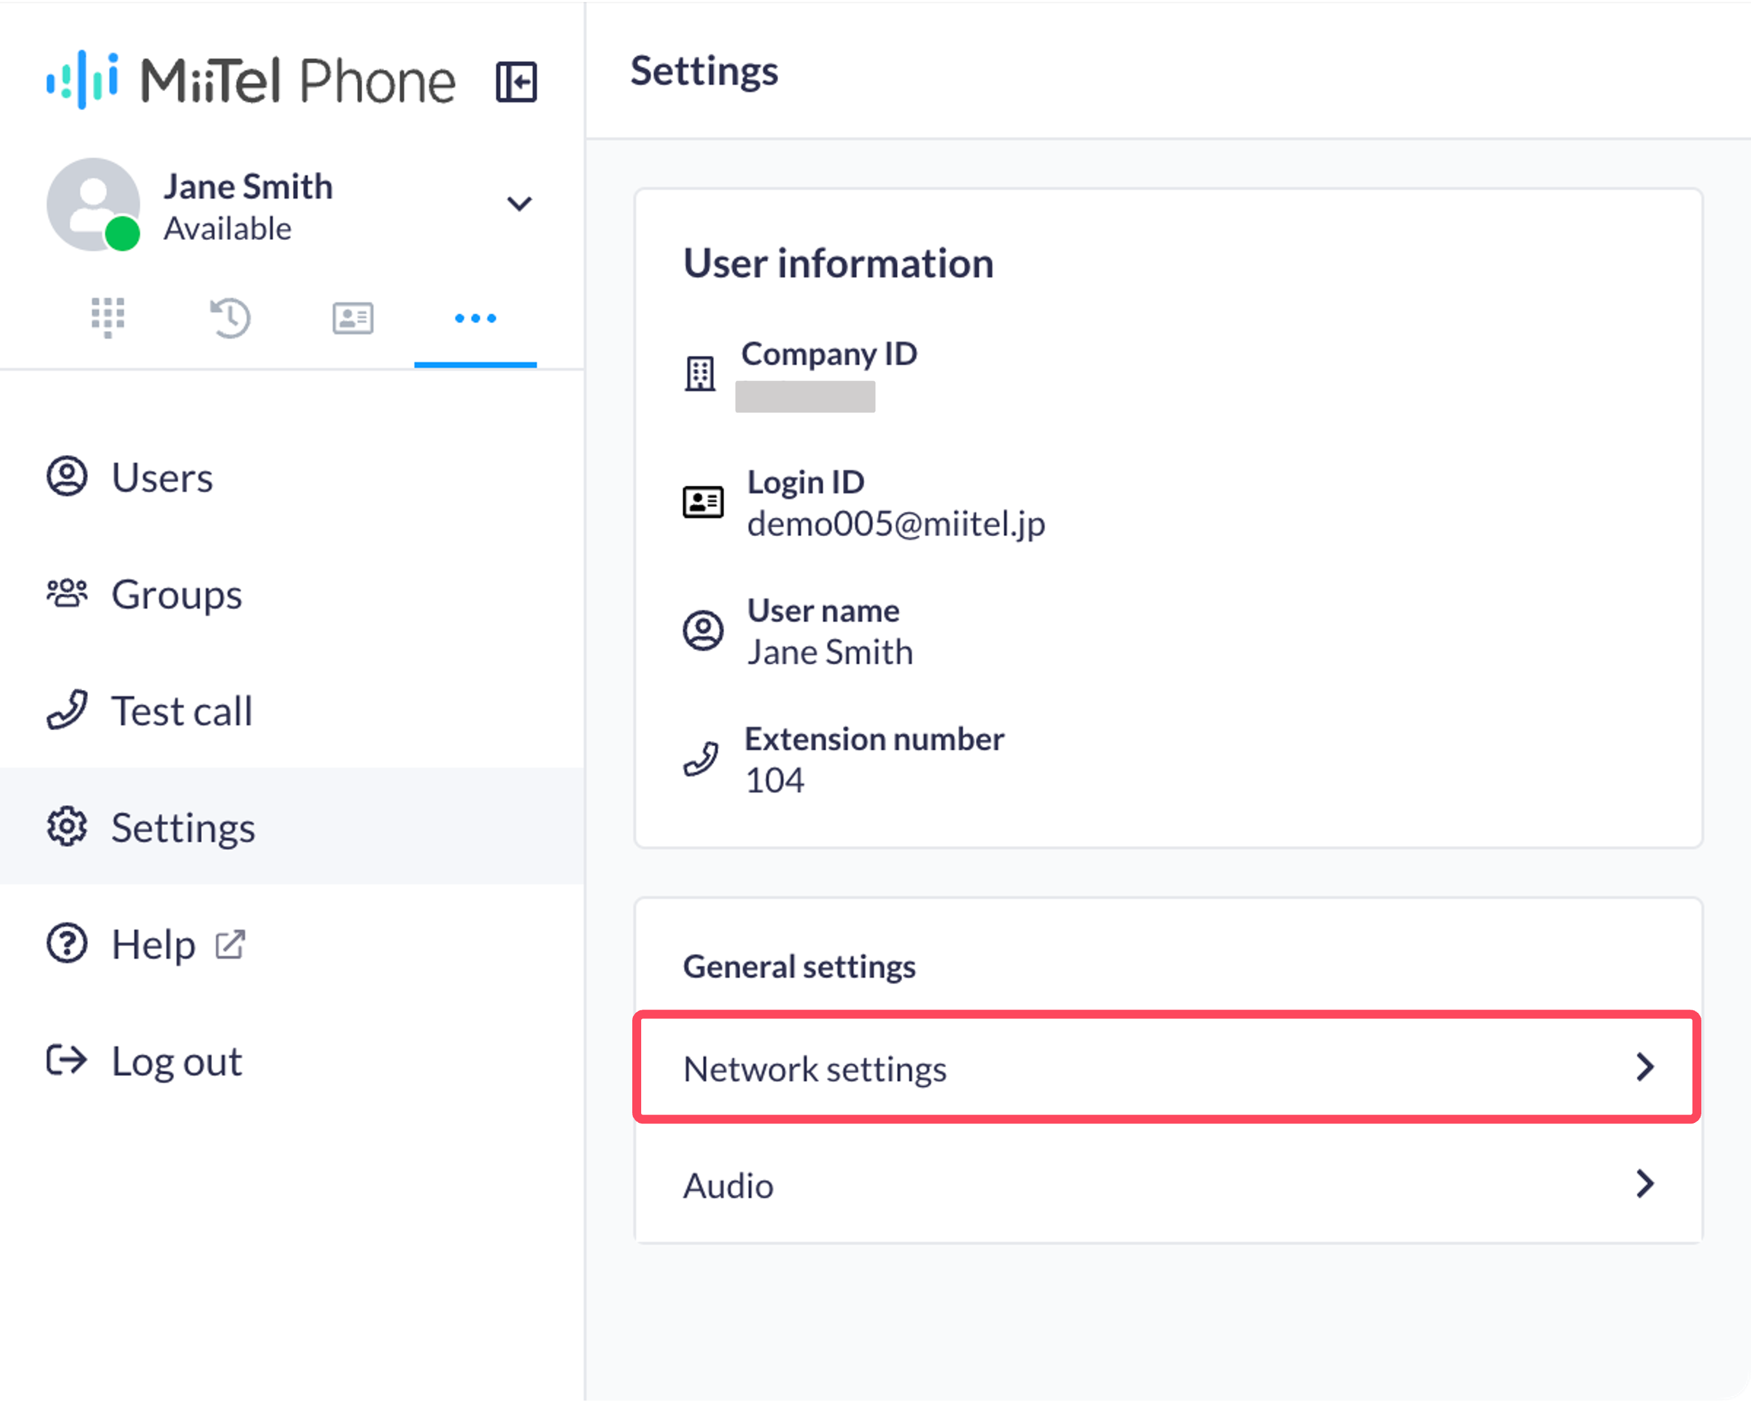The height and width of the screenshot is (1403, 1751).
Task: Open the contacts card tab
Action: [353, 318]
